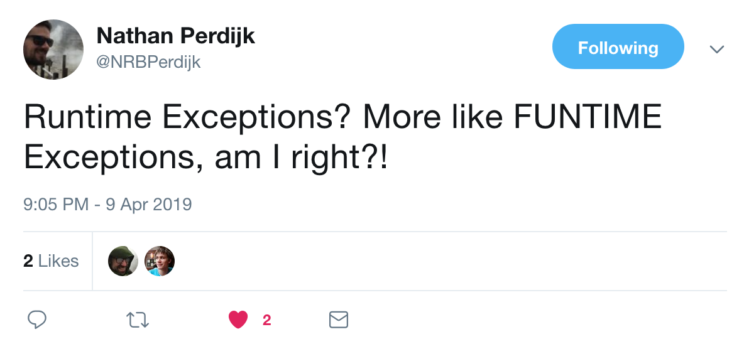Click the phrase am I right?!

[x=302, y=158]
